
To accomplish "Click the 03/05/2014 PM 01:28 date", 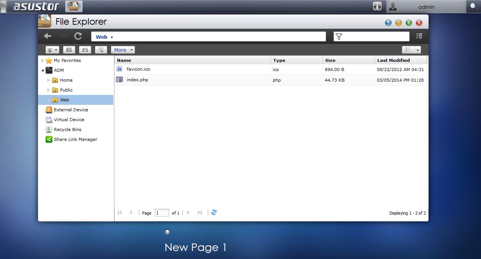I will pos(400,80).
